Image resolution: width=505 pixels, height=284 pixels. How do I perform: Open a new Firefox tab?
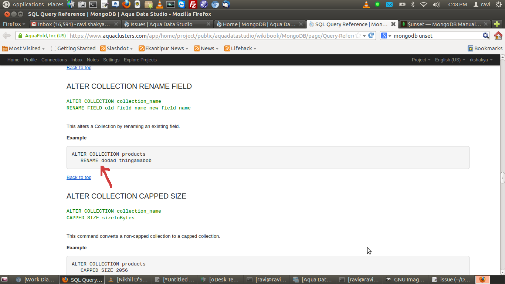click(497, 24)
